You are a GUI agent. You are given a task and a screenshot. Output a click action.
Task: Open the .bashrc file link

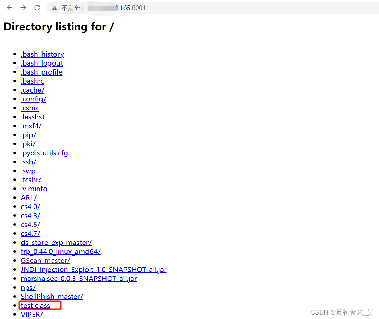33,81
